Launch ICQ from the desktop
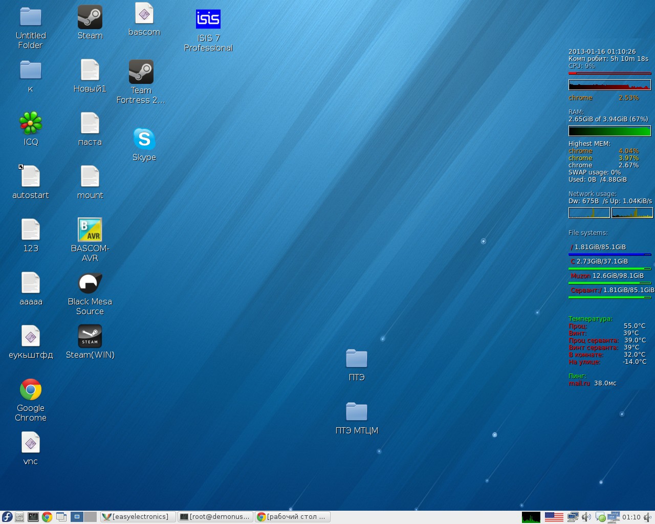Viewport: 655px width, 524px height. [x=31, y=124]
